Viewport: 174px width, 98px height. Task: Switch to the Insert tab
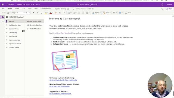(17, 8)
